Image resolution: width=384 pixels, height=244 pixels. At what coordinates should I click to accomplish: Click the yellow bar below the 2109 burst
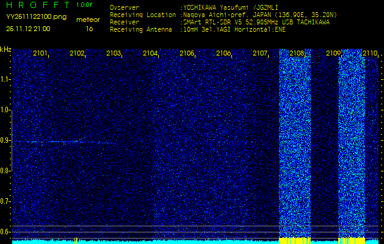coord(352,240)
